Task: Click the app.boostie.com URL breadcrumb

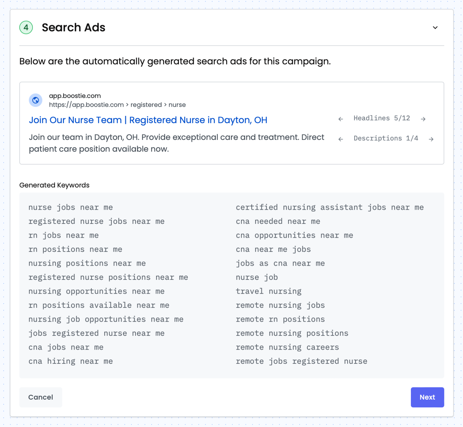Action: [x=117, y=105]
